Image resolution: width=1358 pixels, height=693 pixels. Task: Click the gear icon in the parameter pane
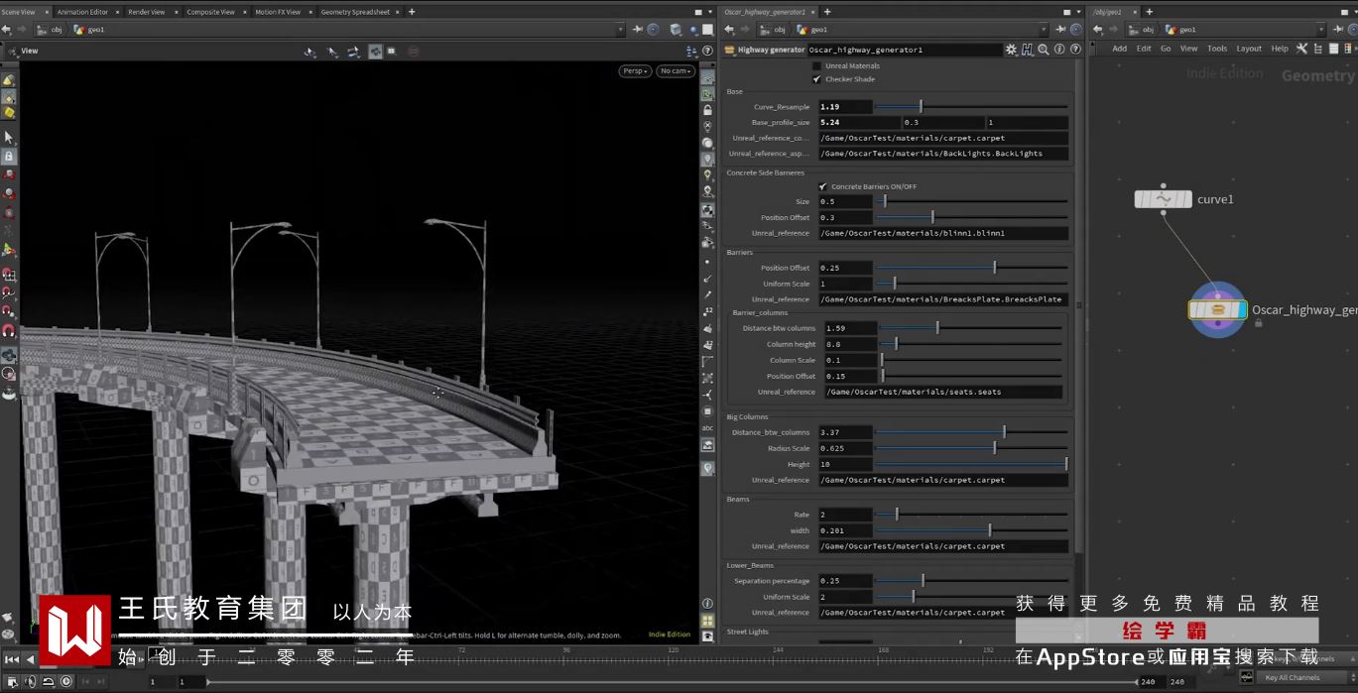point(1011,50)
